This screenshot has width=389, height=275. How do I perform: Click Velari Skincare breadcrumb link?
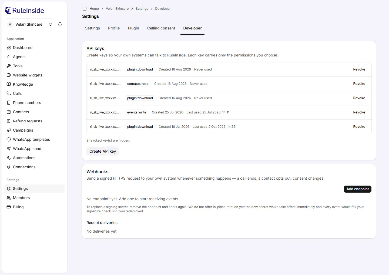coord(117,9)
